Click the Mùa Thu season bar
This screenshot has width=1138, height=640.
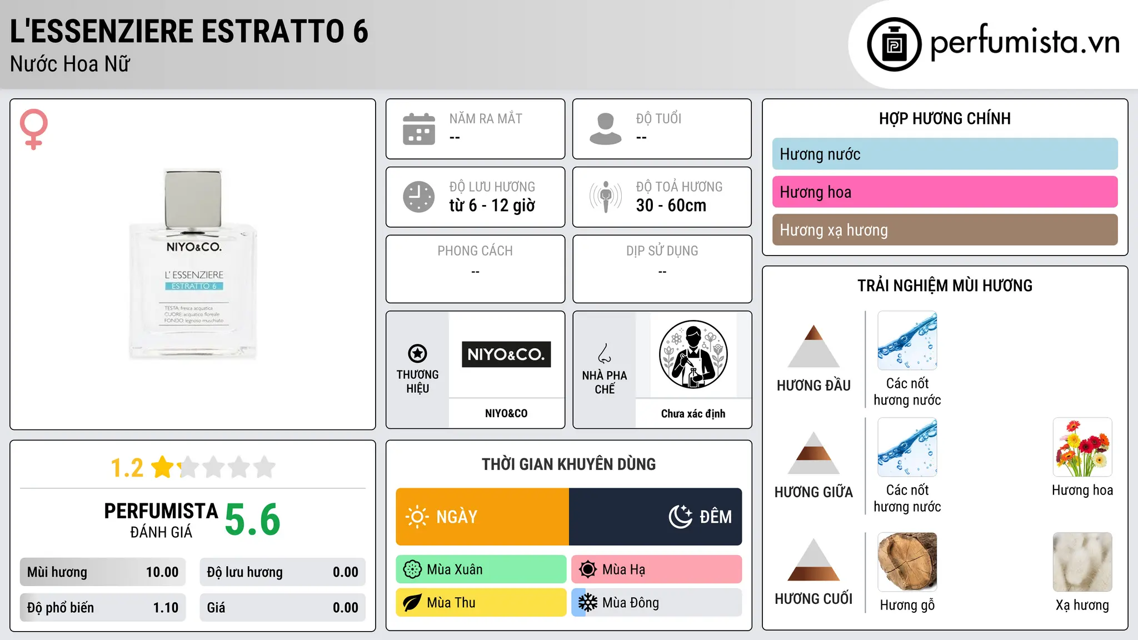pyautogui.click(x=481, y=603)
